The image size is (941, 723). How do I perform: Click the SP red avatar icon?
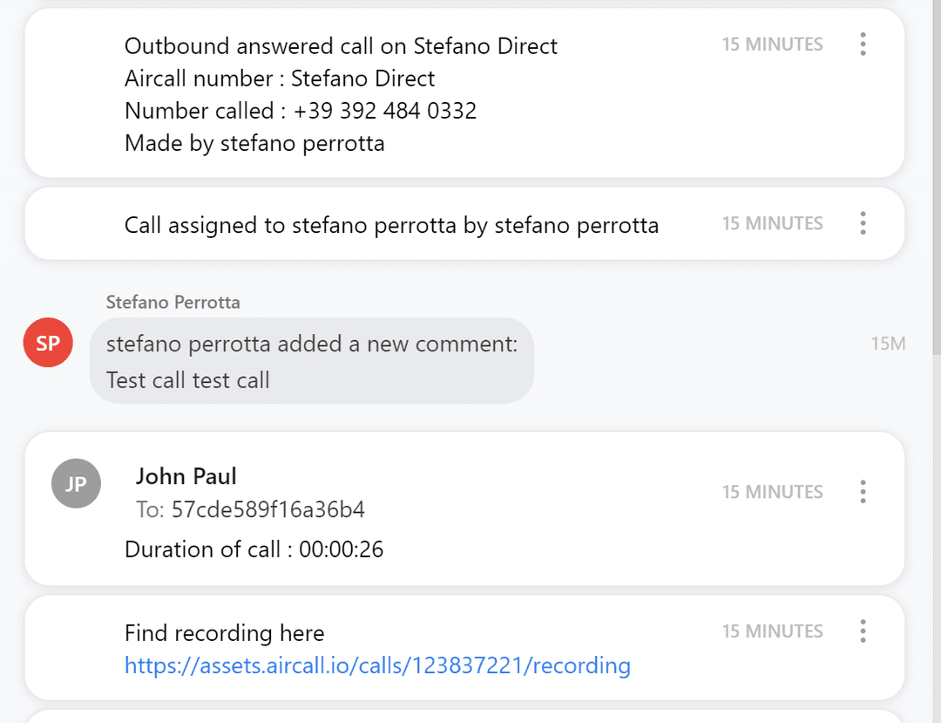click(48, 343)
